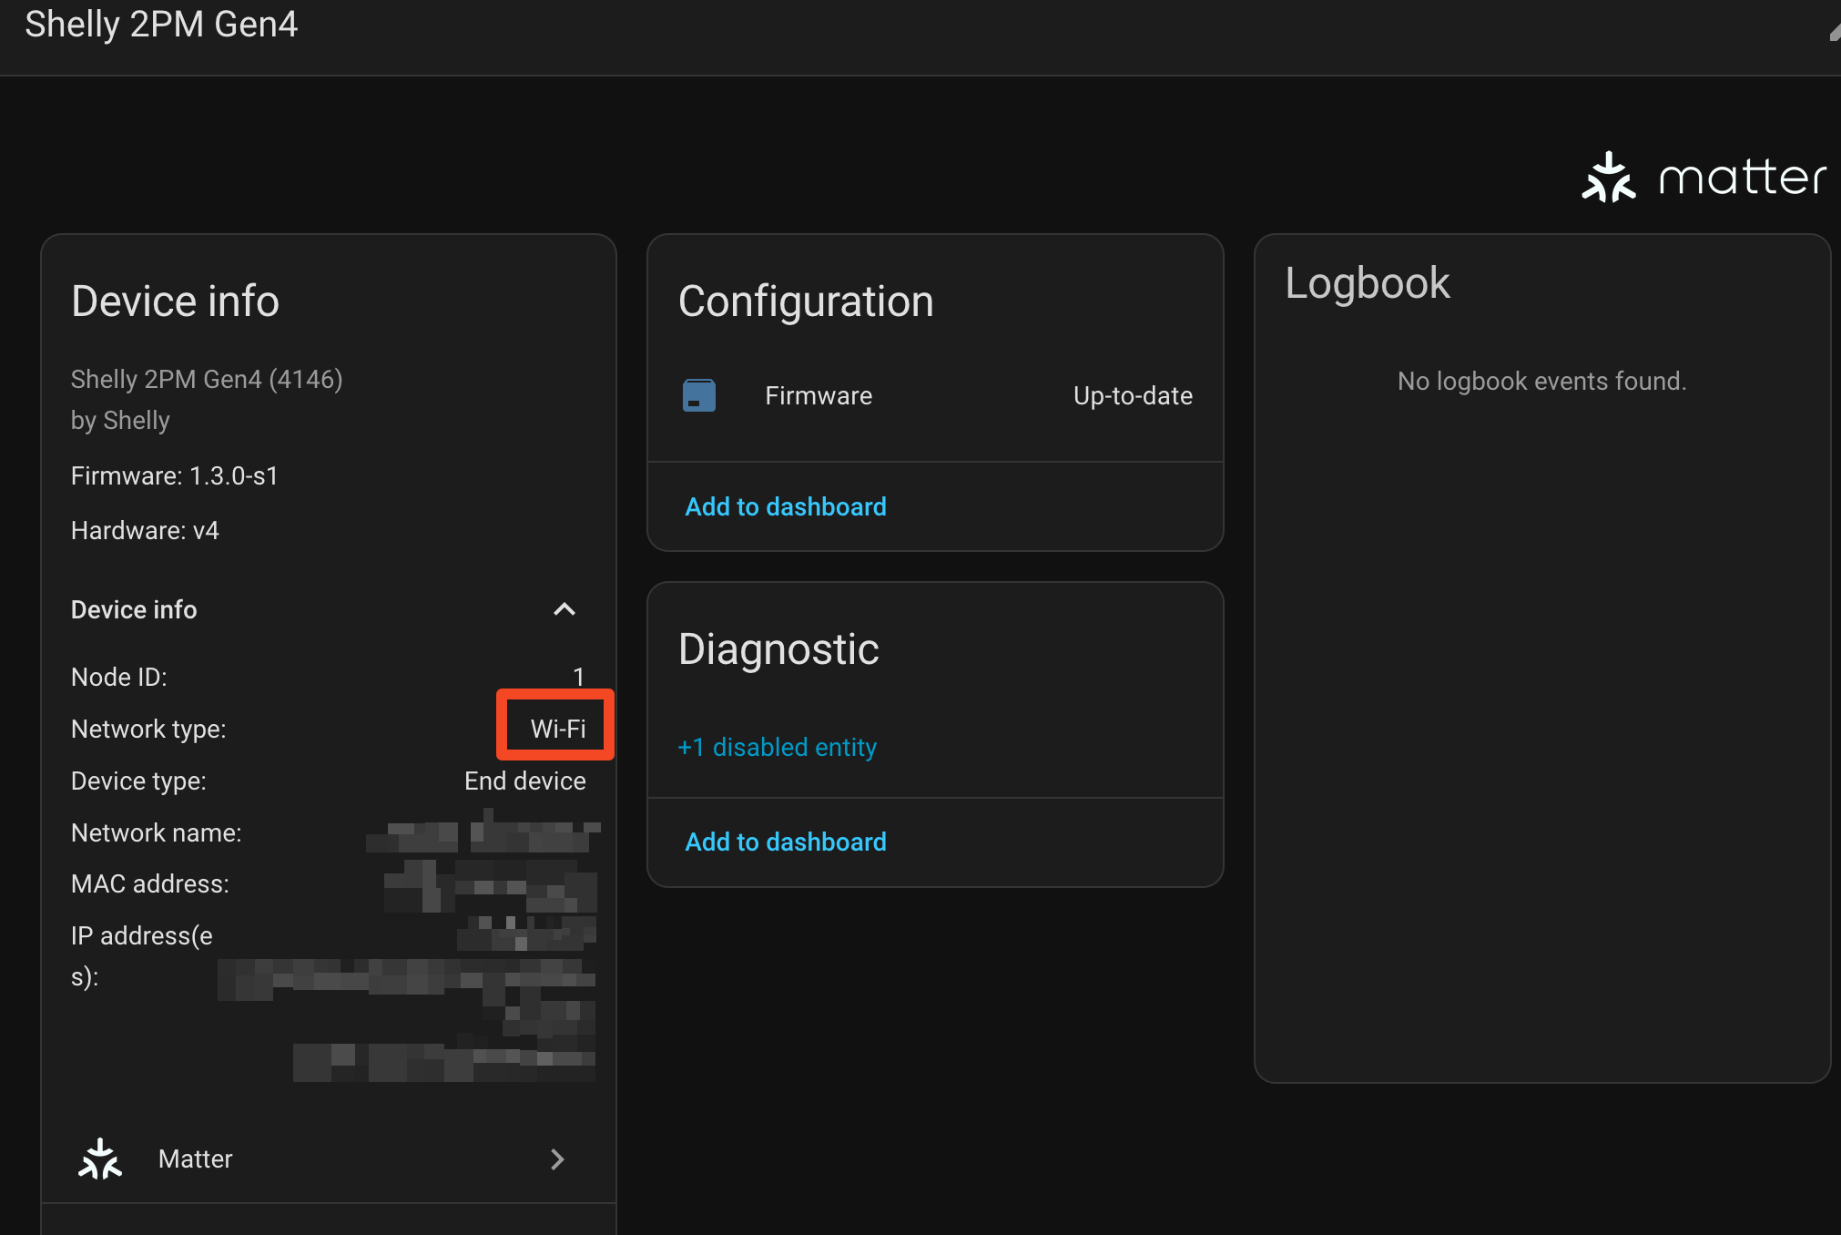
Task: Add Configuration entities to dashboard
Action: pos(785,506)
